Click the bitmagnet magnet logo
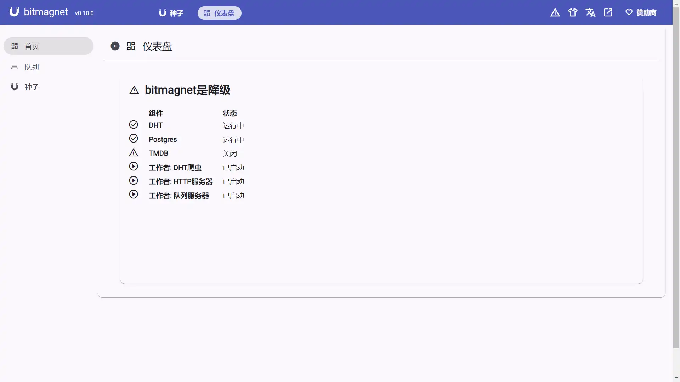Image resolution: width=680 pixels, height=382 pixels. coord(14,12)
